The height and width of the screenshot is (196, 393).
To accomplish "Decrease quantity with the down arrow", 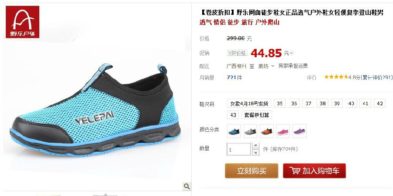I will (255, 152).
